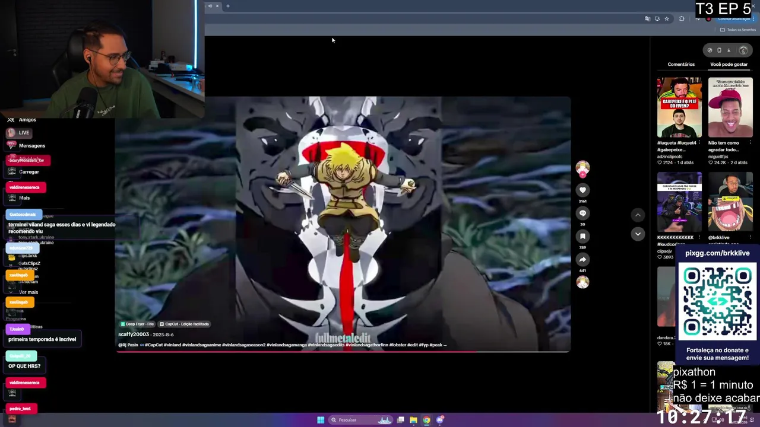This screenshot has width=760, height=427.
Task: Click the compass icon in top pill toolbar
Action: (710, 50)
